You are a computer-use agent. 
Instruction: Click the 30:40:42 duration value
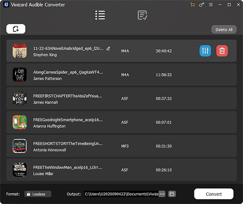coord(163,51)
